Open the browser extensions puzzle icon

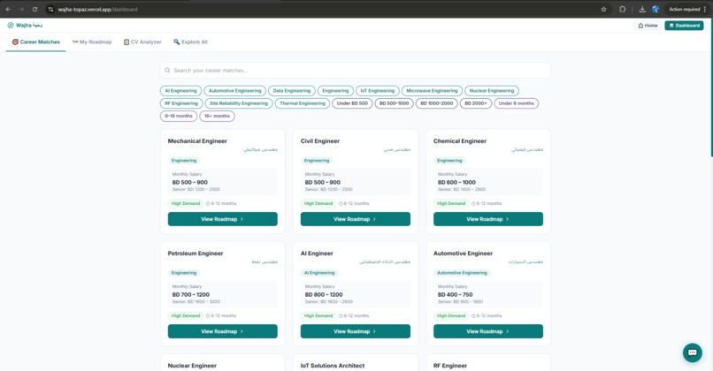pos(622,9)
